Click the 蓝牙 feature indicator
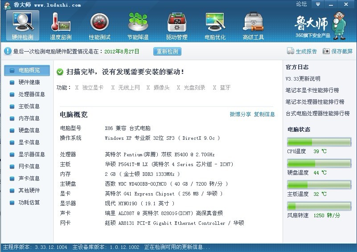357x252 pixels. pos(222,88)
